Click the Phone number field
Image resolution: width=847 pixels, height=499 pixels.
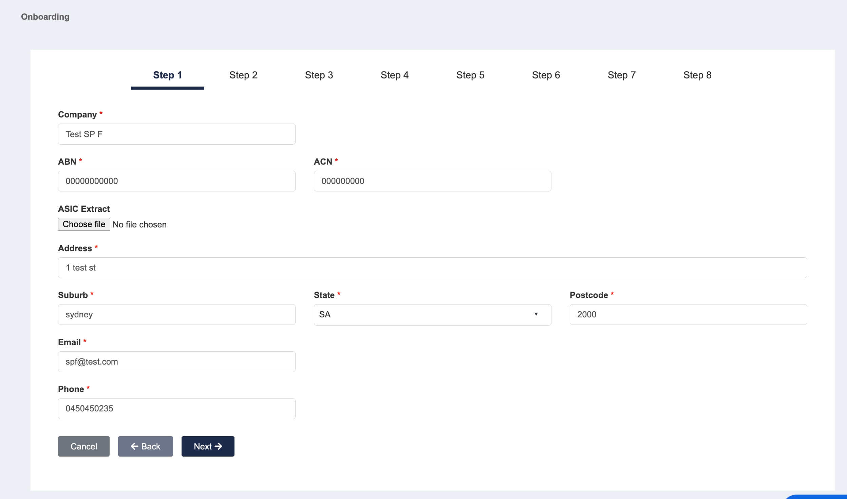tap(177, 409)
